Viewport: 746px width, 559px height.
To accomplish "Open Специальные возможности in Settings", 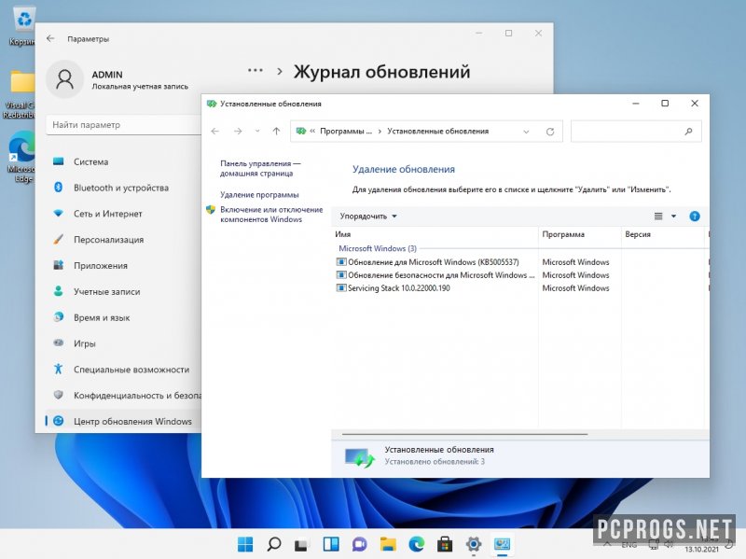I will click(x=123, y=370).
